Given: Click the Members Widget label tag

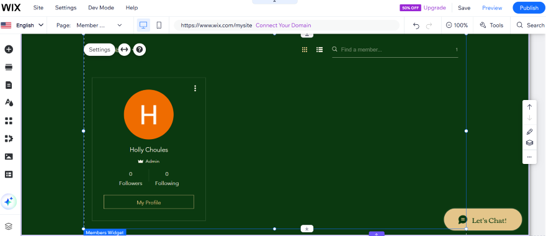Looking at the screenshot, I should 104,232.
